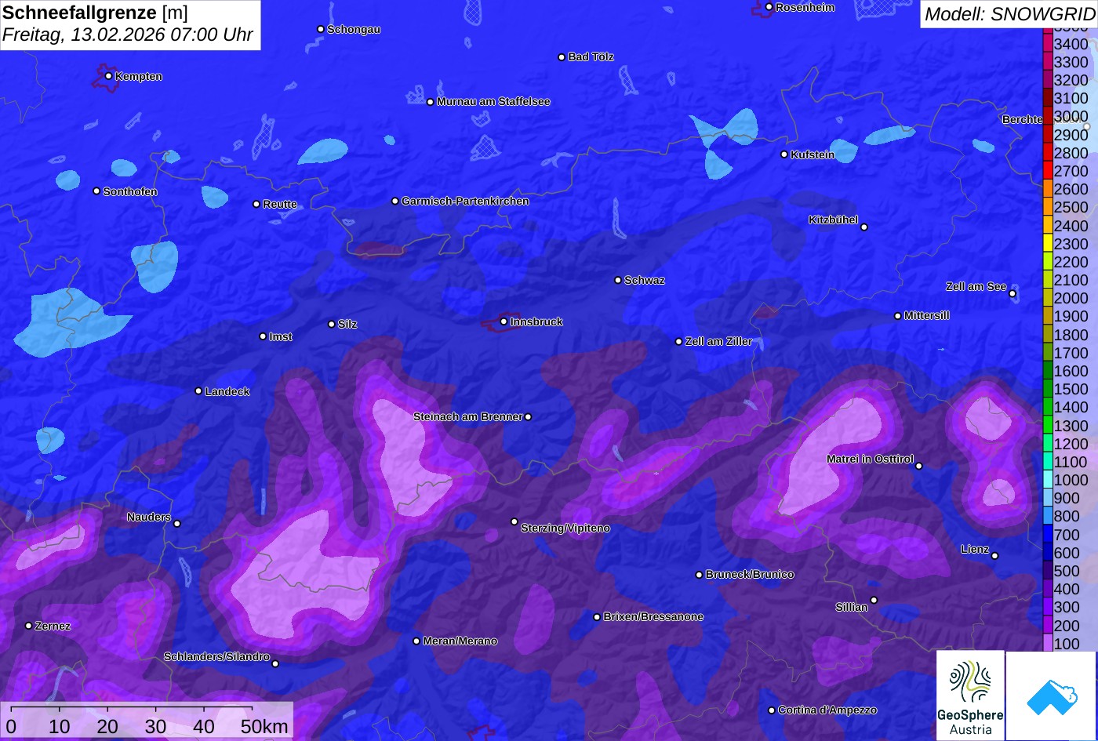Click the 2500 m legend color swatch

[x=1047, y=208]
